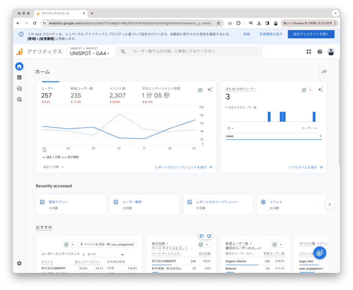353x290 pixels.
Task: Open the data quality dropdown on realtime card
Action: [307, 90]
